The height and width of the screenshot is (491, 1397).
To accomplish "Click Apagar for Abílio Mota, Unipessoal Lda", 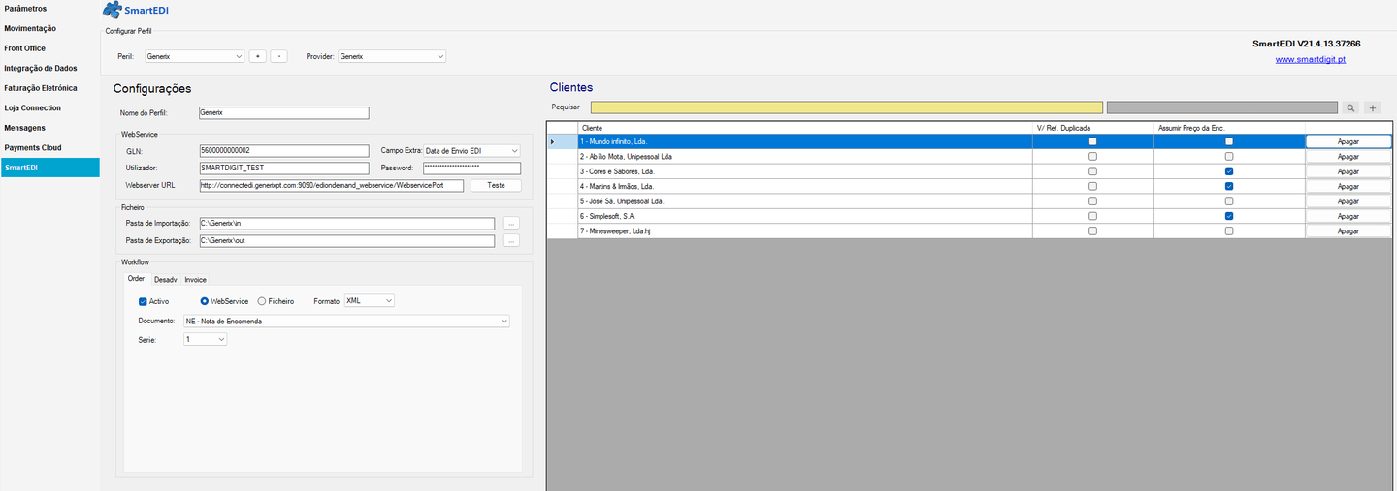I will click(1348, 156).
